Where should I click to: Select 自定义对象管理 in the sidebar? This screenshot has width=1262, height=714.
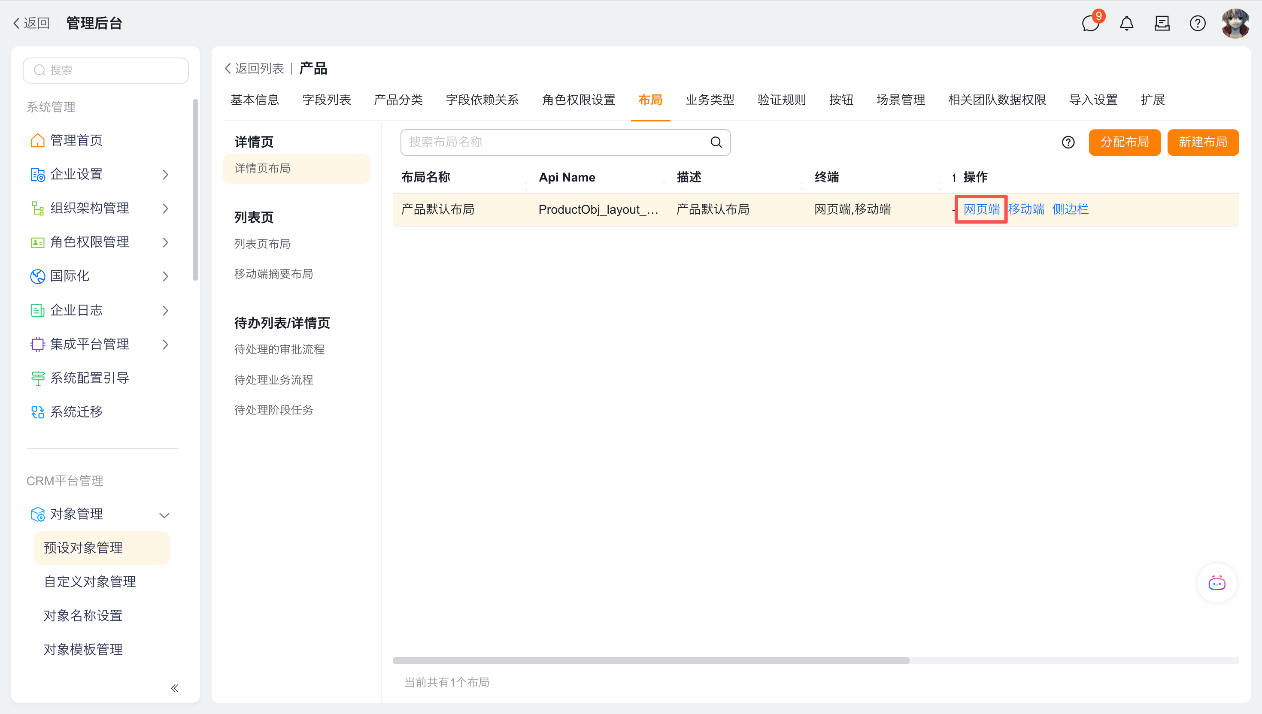[x=90, y=581]
